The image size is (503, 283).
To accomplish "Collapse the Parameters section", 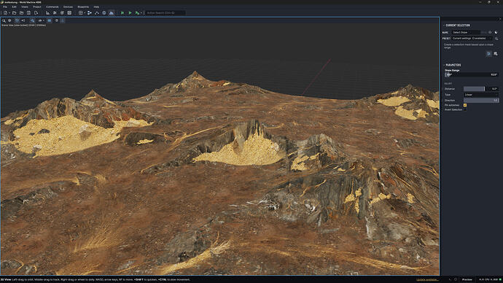I will [444, 65].
